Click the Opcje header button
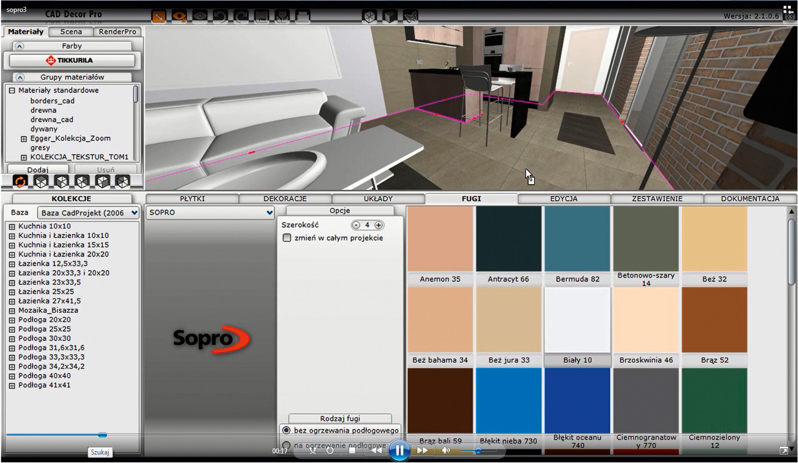 (340, 211)
